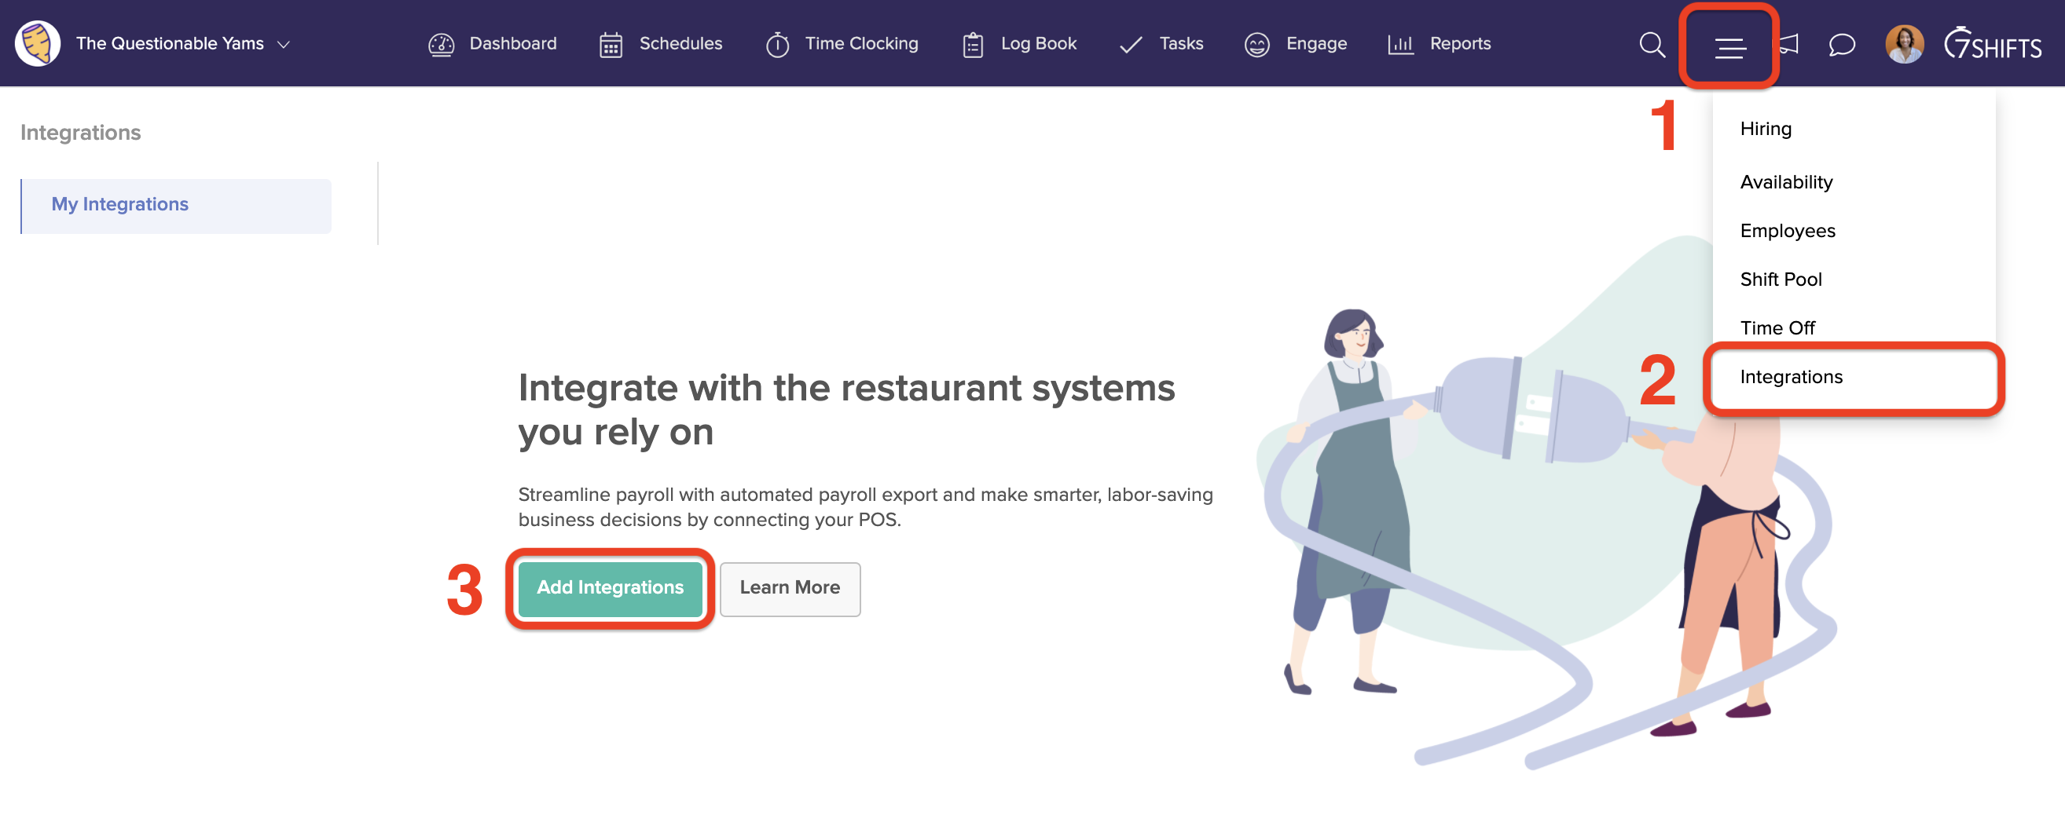The width and height of the screenshot is (2065, 815).
Task: Click the Reports bar chart icon
Action: [1400, 45]
